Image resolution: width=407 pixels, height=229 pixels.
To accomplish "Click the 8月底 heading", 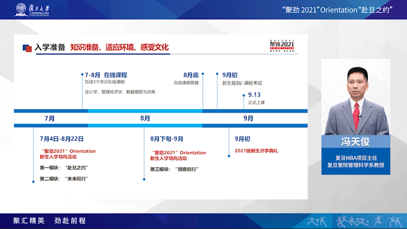I will point(191,75).
